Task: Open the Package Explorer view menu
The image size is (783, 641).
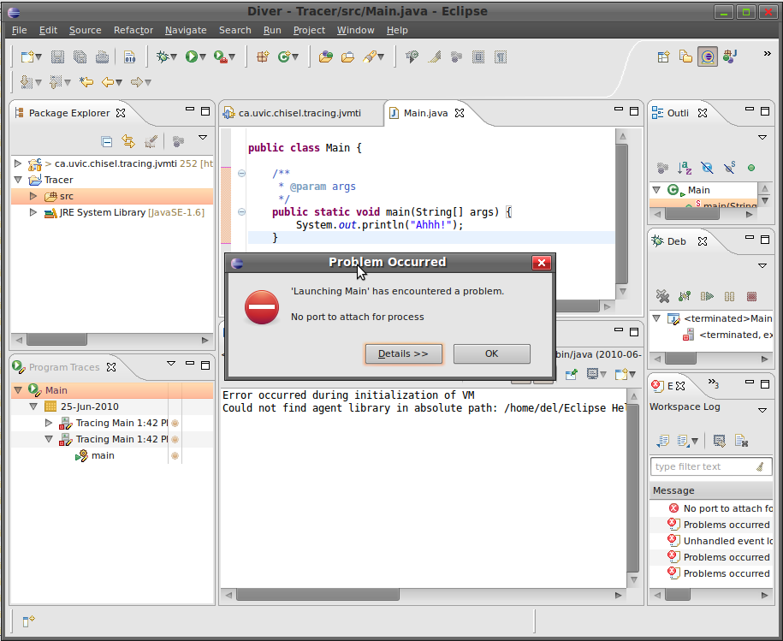Action: click(203, 138)
